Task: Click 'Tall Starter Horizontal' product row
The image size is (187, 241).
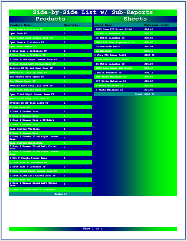Action: (51, 143)
